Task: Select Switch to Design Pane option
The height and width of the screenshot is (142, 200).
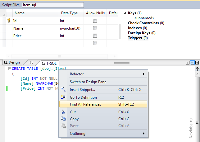Action: [x=88, y=82]
